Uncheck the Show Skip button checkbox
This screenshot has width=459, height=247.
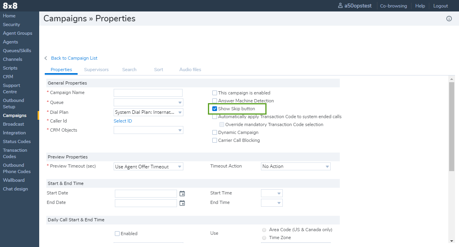coord(215,109)
